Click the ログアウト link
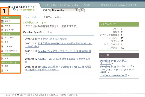Screen dimensions: 145x97 click(x=133, y=5)
